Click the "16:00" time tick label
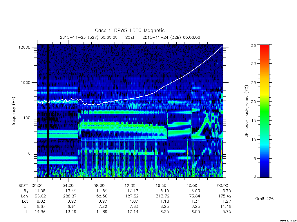 click(x=161, y=186)
